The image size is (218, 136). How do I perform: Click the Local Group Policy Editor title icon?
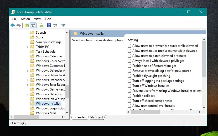(x=13, y=12)
